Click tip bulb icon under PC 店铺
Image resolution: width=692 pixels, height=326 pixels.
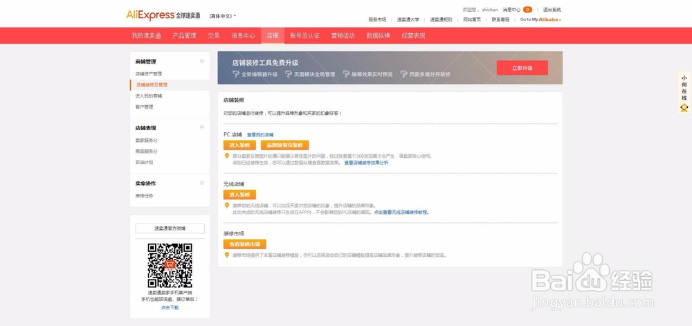(x=227, y=156)
